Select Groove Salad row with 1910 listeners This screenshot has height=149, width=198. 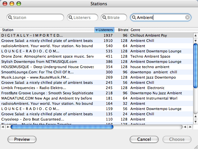[97, 41]
